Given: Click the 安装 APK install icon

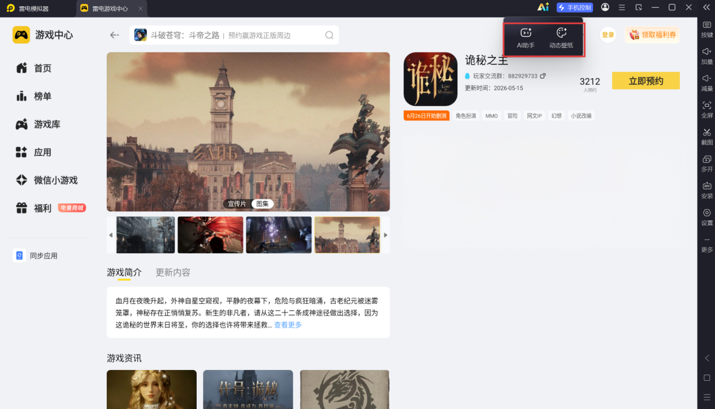Looking at the screenshot, I should pyautogui.click(x=707, y=190).
